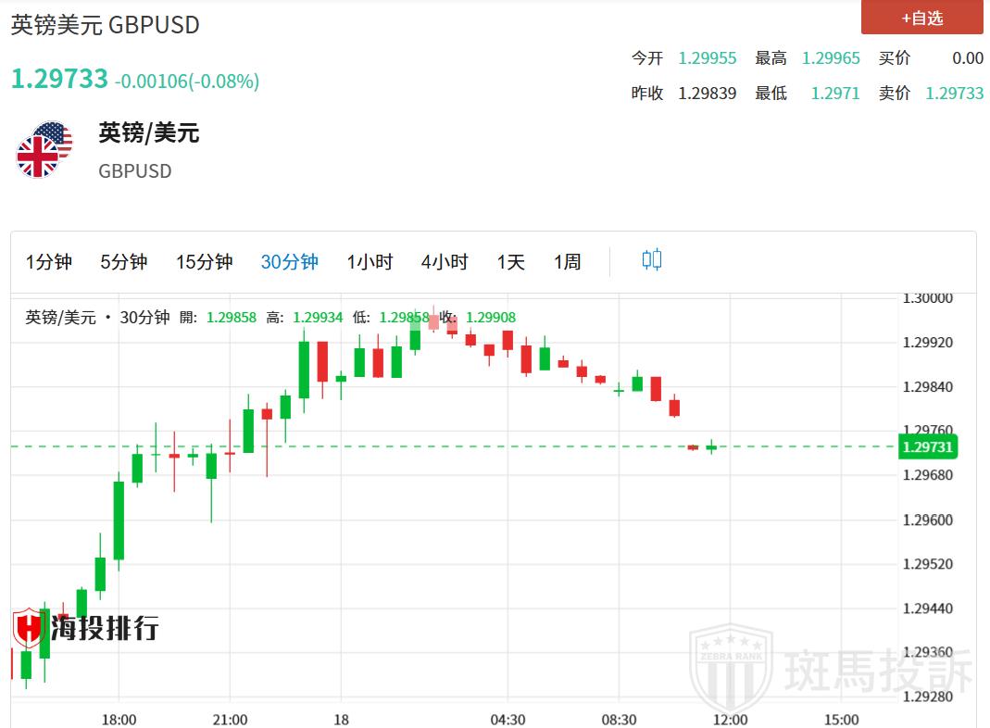Click the 英镑美元 GBPUSD page title
Screen dimensions: 990x728
(105, 25)
